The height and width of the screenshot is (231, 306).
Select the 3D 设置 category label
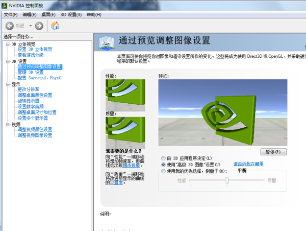[19, 61]
